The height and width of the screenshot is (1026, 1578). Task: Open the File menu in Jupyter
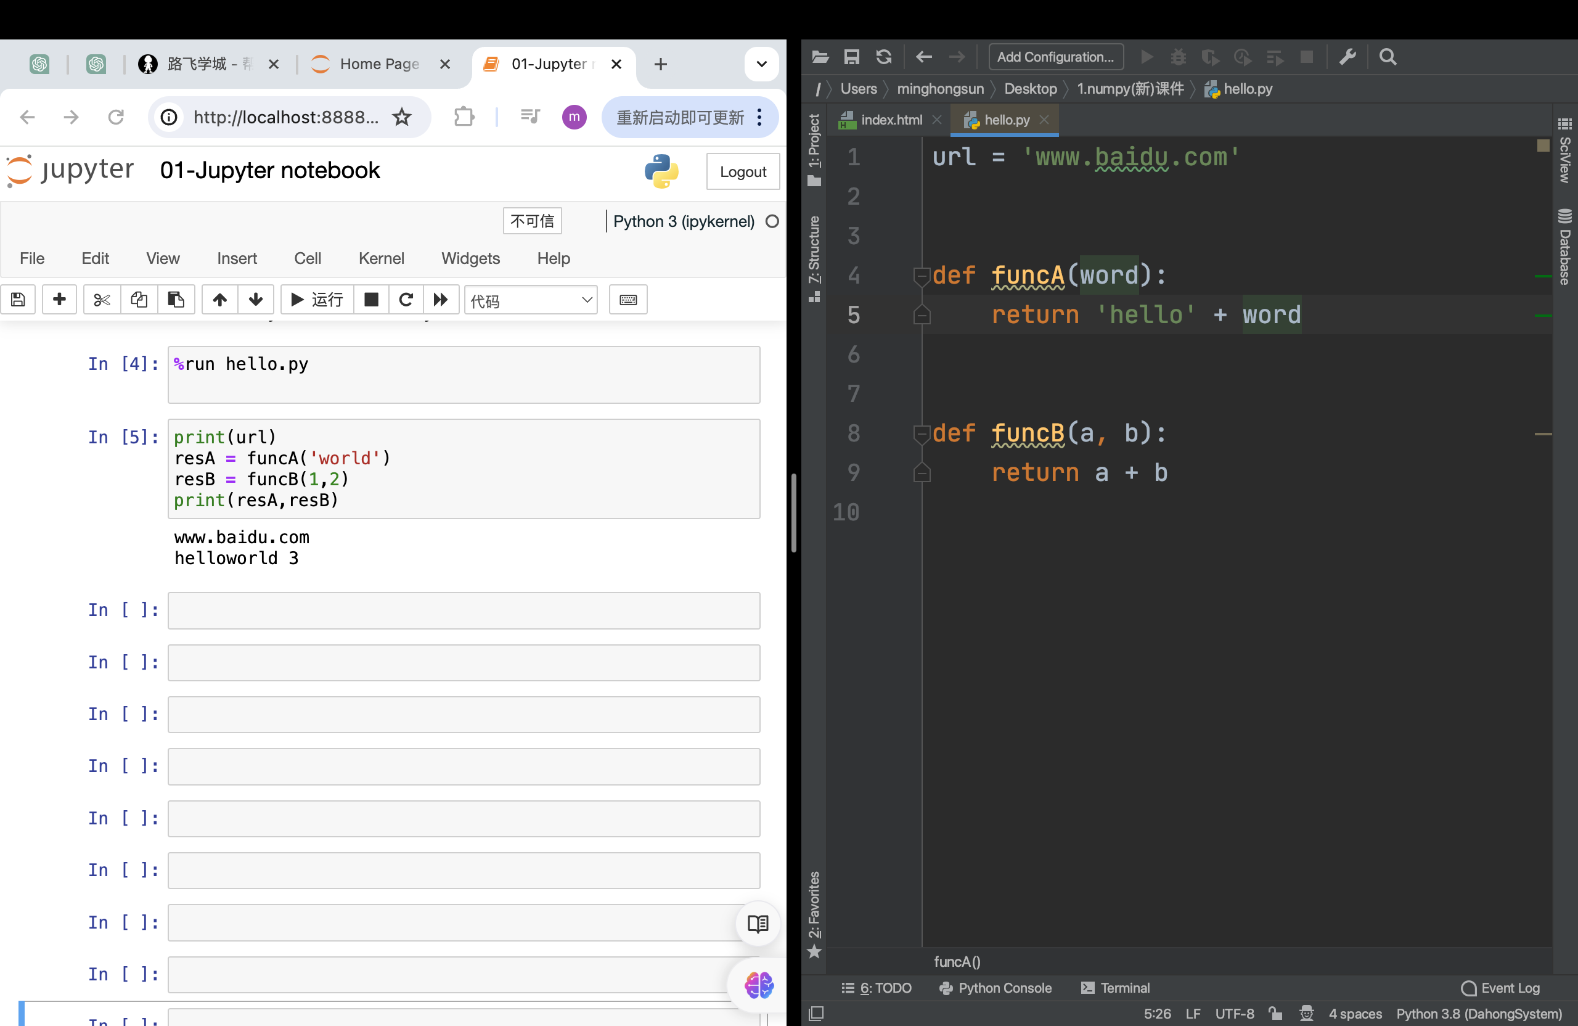32,258
